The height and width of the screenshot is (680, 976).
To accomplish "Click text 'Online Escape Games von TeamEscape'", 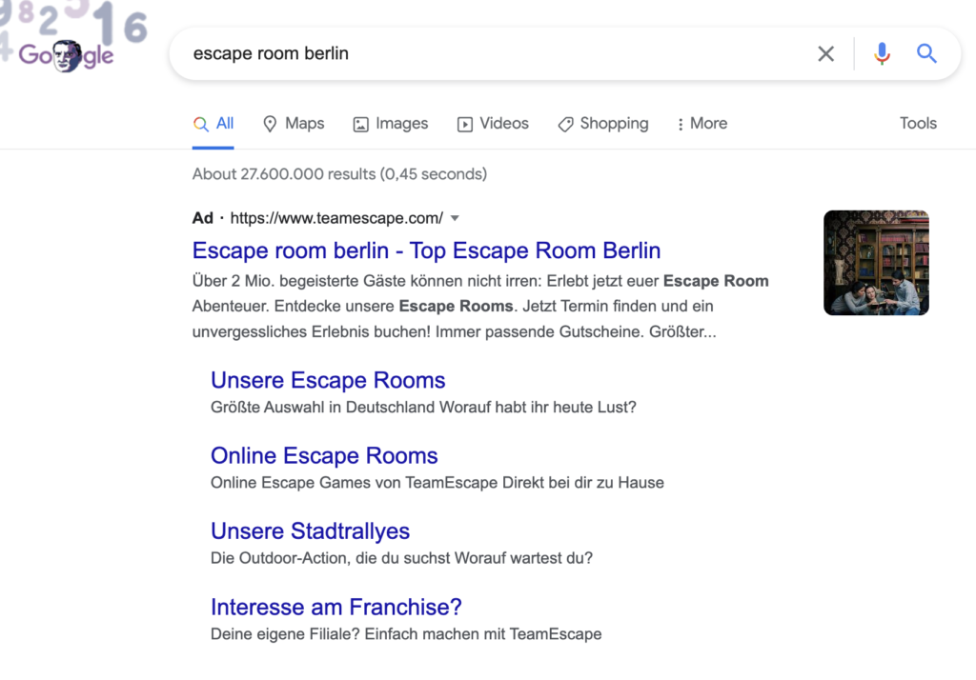I will point(354,483).
